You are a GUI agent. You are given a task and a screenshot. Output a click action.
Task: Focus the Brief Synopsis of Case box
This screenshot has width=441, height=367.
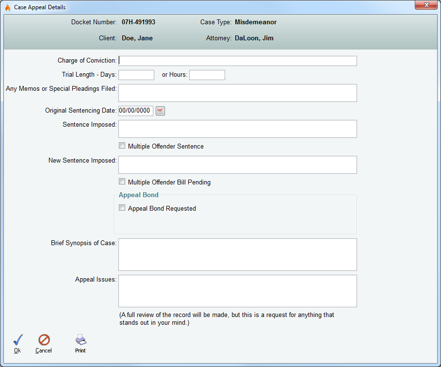[x=238, y=254]
